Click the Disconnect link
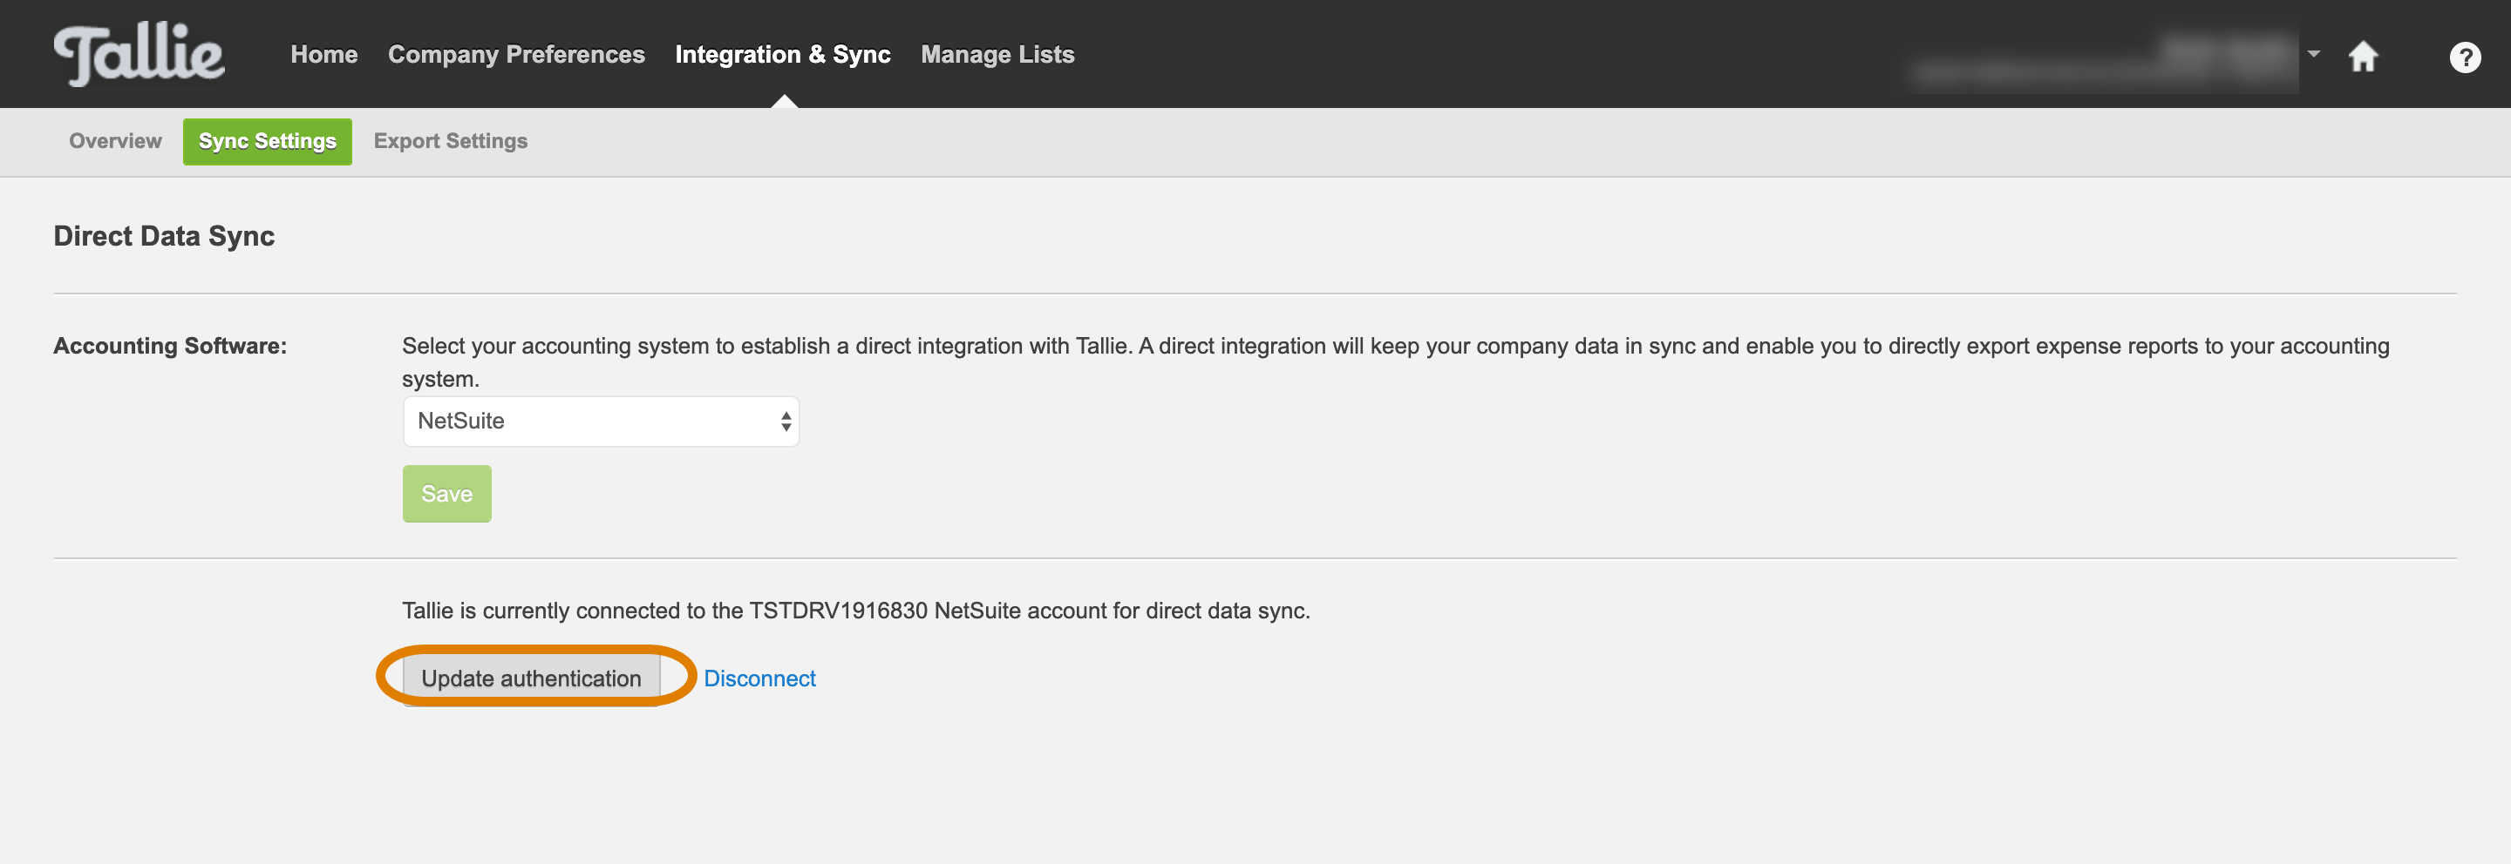Screen dimensions: 2511x864 tap(759, 679)
